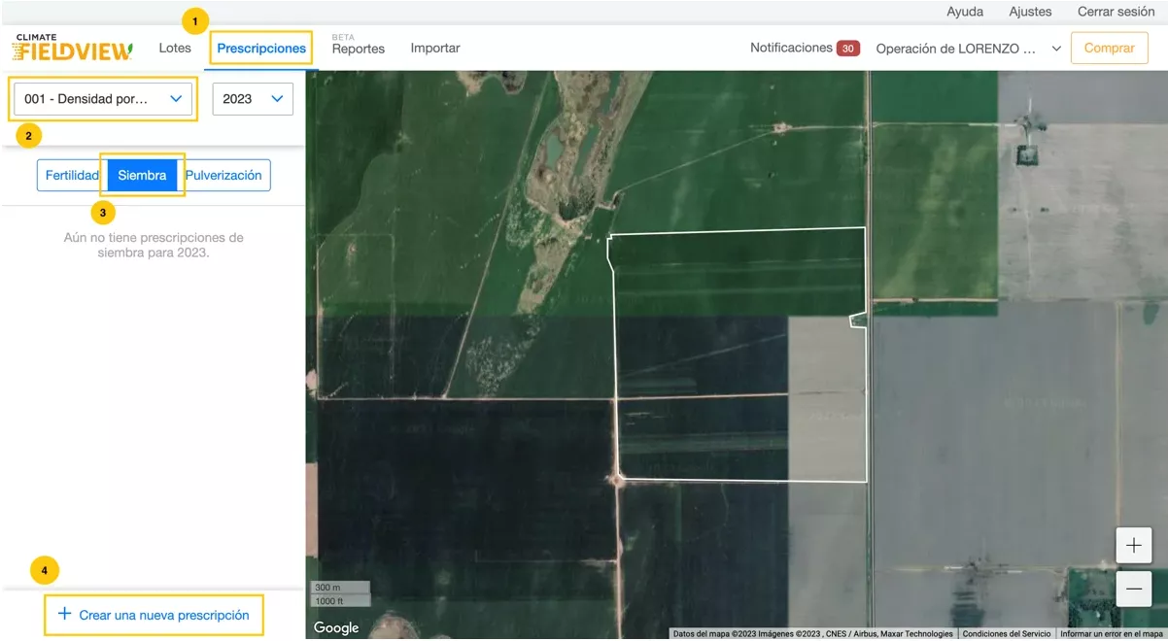Click the Google logo on map
The height and width of the screenshot is (641, 1168).
[x=336, y=628]
